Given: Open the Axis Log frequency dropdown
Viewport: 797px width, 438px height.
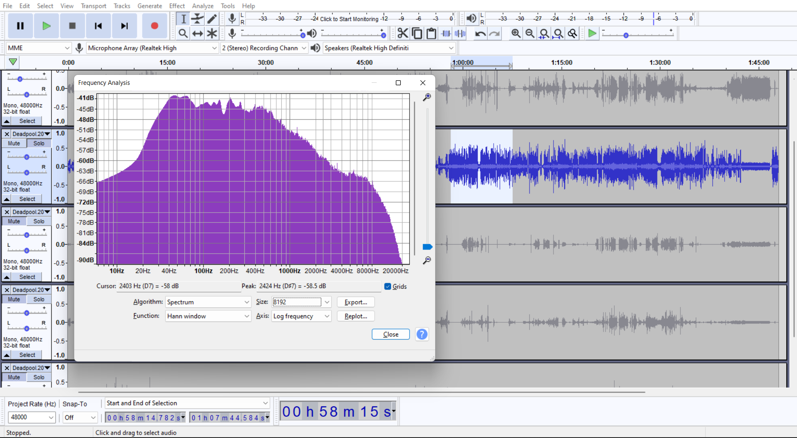Looking at the screenshot, I should pos(301,316).
